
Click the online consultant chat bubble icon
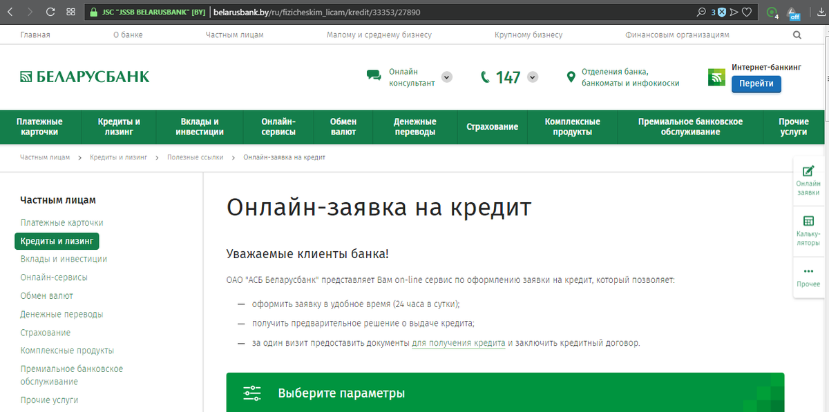pyautogui.click(x=374, y=76)
